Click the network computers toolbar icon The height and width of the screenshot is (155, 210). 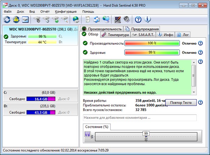(x=106, y=19)
